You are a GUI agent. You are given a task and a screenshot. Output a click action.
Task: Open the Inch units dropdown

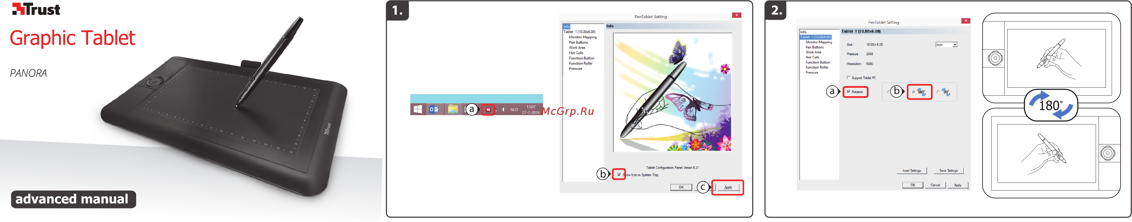coord(946,45)
